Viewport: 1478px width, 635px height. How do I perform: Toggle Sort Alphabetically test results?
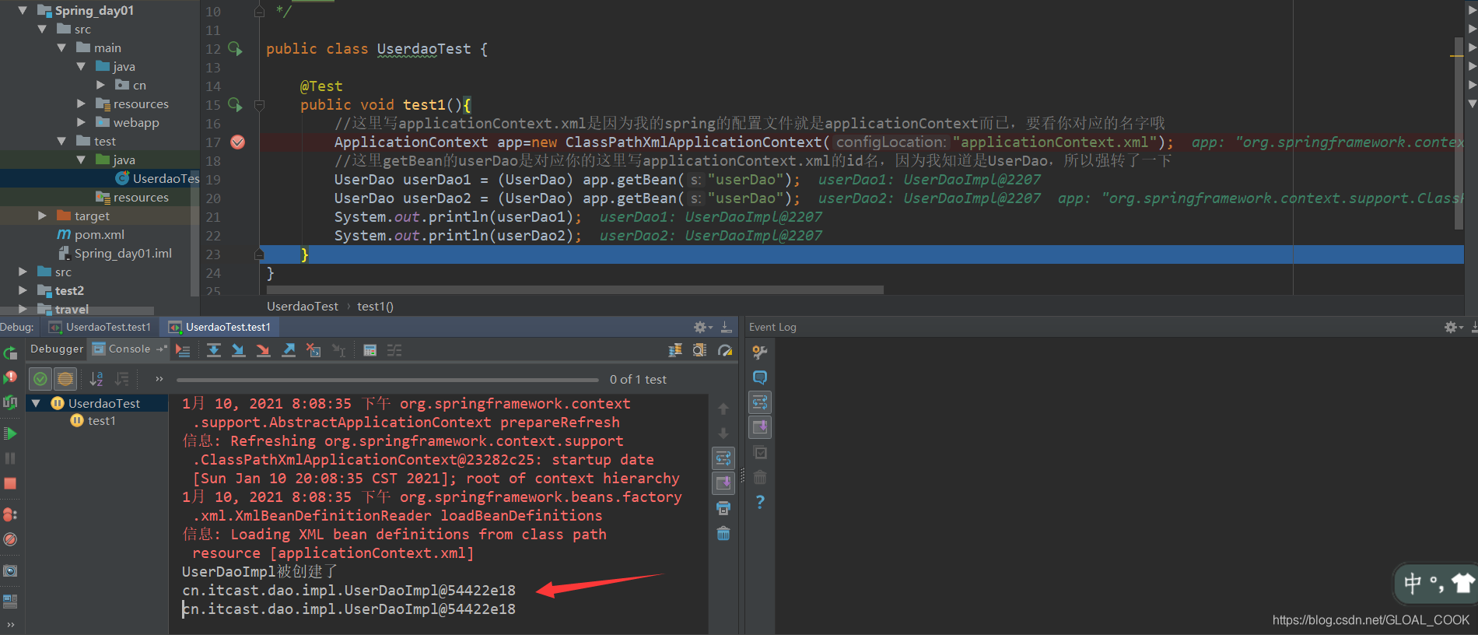(96, 379)
